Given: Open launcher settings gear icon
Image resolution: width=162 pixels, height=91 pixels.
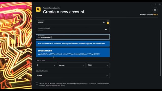Looking at the screenshot, I should click(x=155, y=10).
